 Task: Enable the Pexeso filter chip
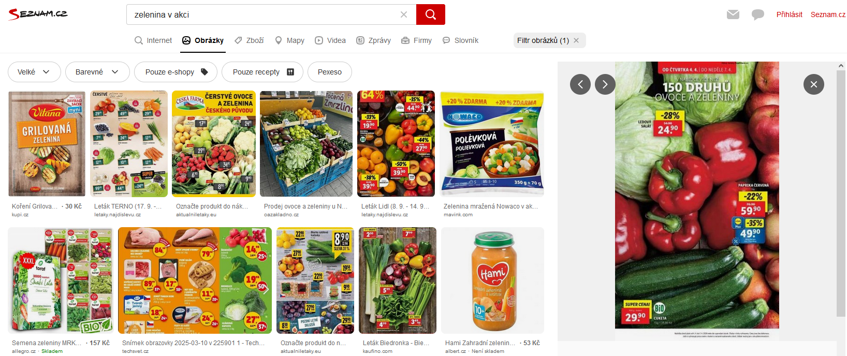coord(330,72)
